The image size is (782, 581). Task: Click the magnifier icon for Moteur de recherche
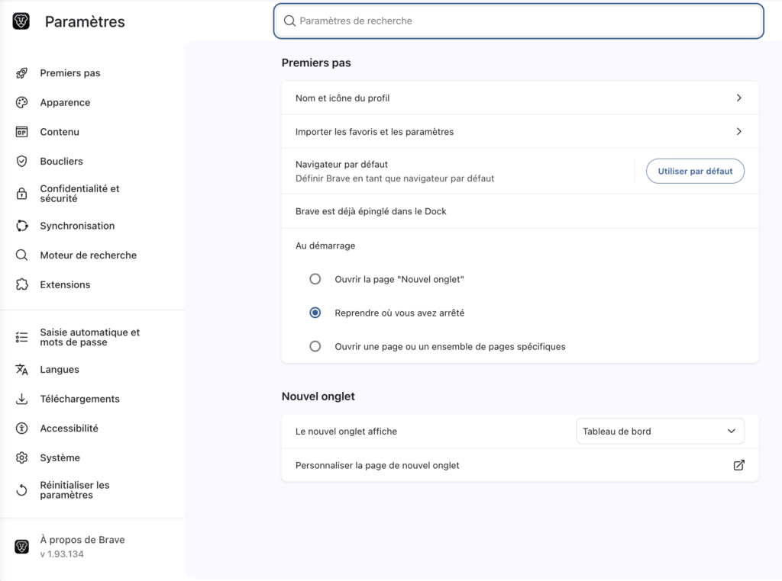coord(22,255)
